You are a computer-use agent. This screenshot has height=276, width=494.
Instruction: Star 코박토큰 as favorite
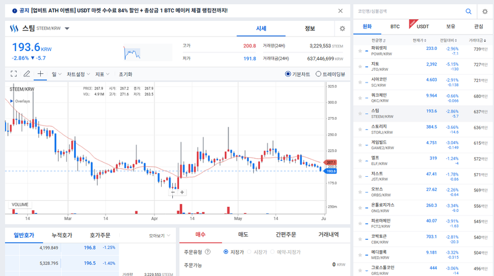point(360,239)
